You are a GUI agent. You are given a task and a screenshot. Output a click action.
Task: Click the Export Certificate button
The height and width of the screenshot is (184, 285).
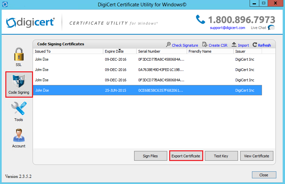click(x=186, y=156)
